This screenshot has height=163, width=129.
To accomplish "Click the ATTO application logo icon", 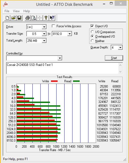I will point(5,4).
